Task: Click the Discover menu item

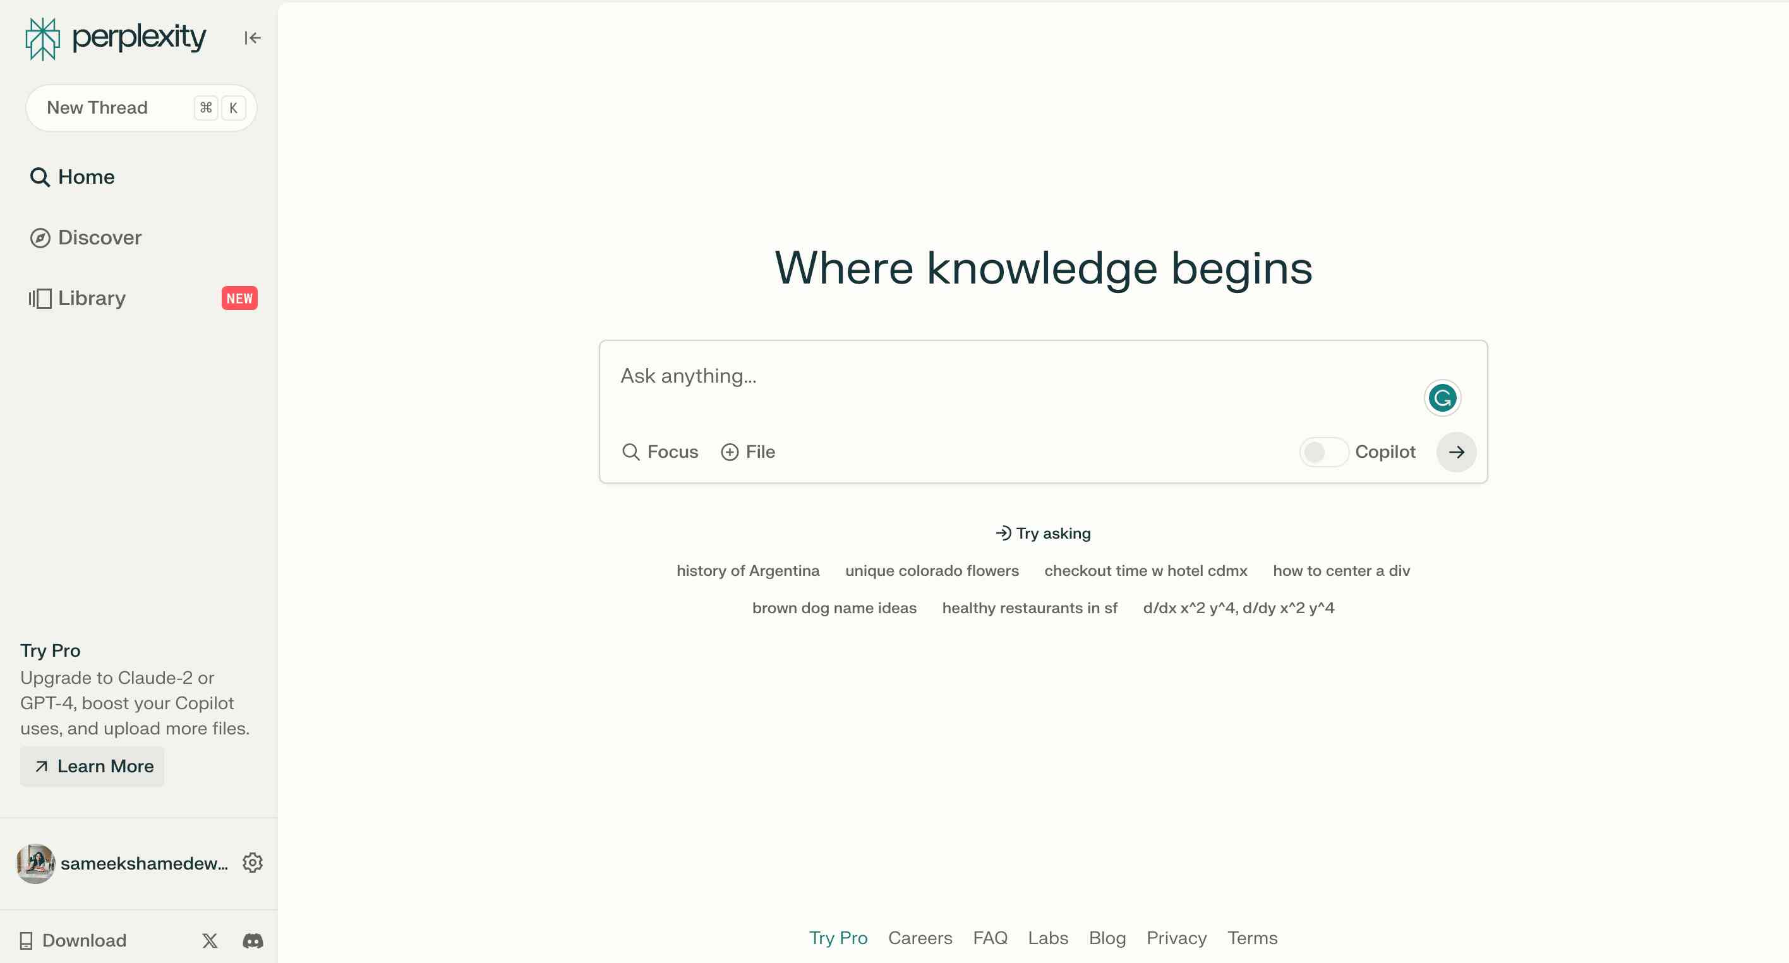Action: pos(99,236)
